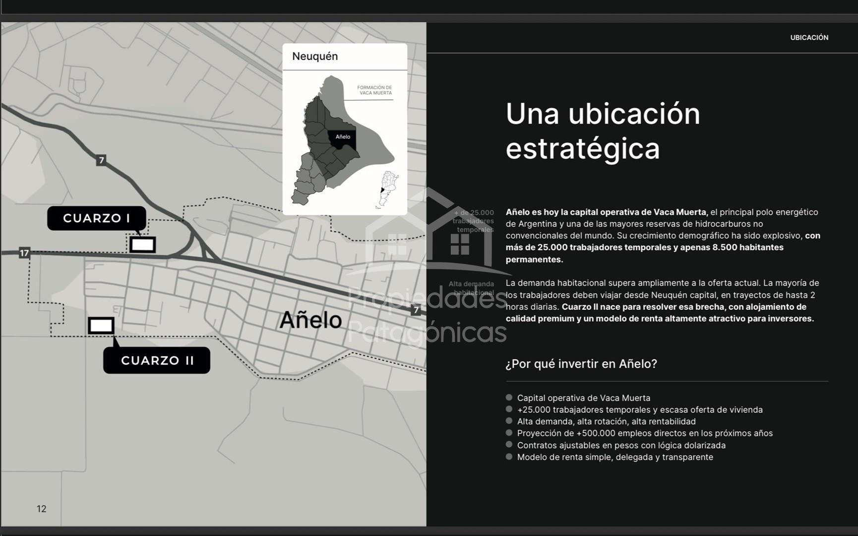Click the small Argentina country outline map
858x536 pixels.
(388, 189)
